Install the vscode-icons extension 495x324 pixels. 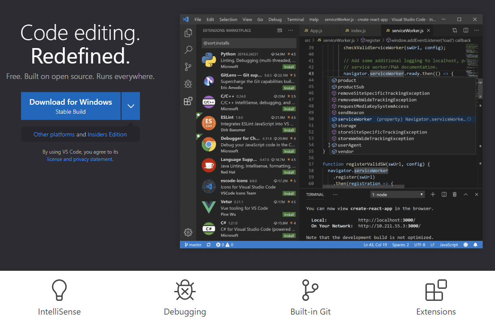289,194
